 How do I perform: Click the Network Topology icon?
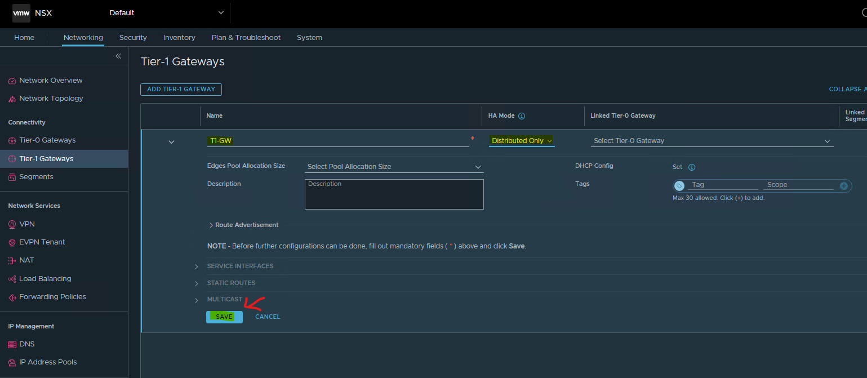(x=12, y=99)
